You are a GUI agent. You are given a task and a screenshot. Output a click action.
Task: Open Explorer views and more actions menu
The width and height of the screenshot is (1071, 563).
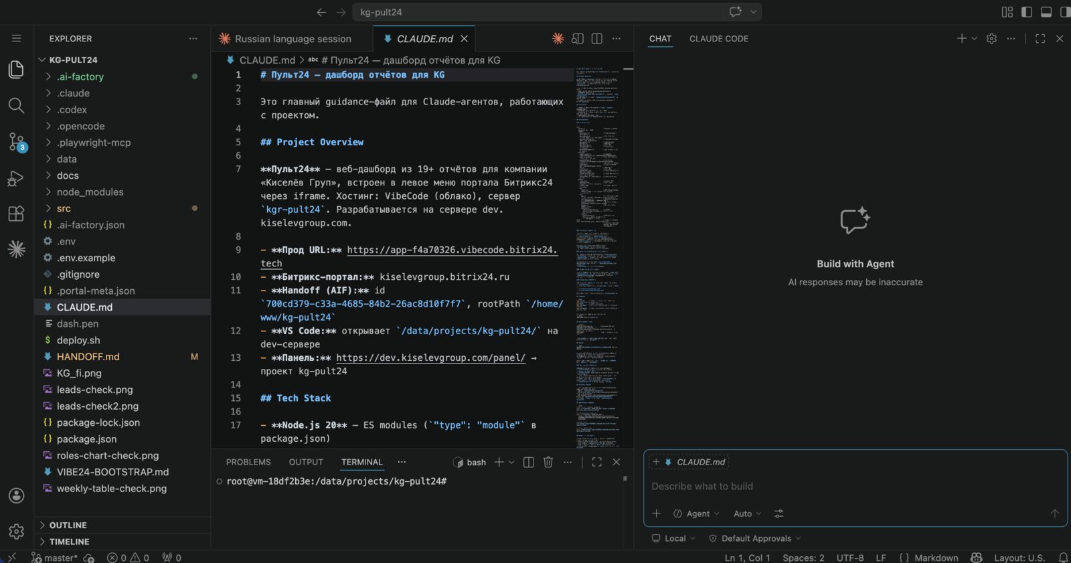(193, 39)
